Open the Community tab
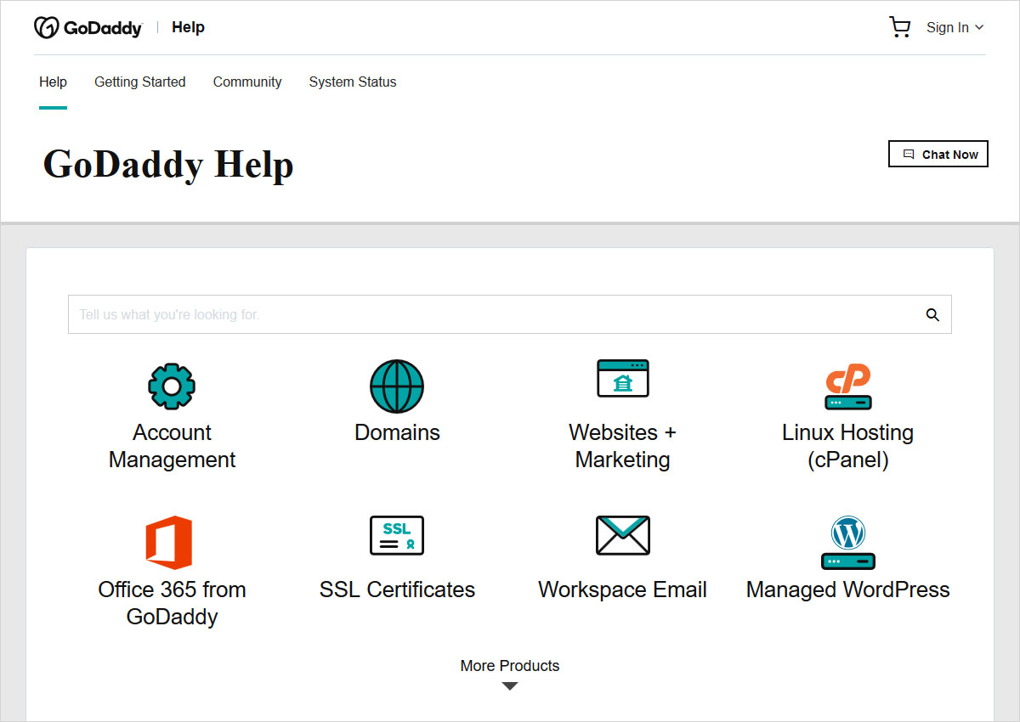This screenshot has width=1020, height=722. tap(247, 82)
